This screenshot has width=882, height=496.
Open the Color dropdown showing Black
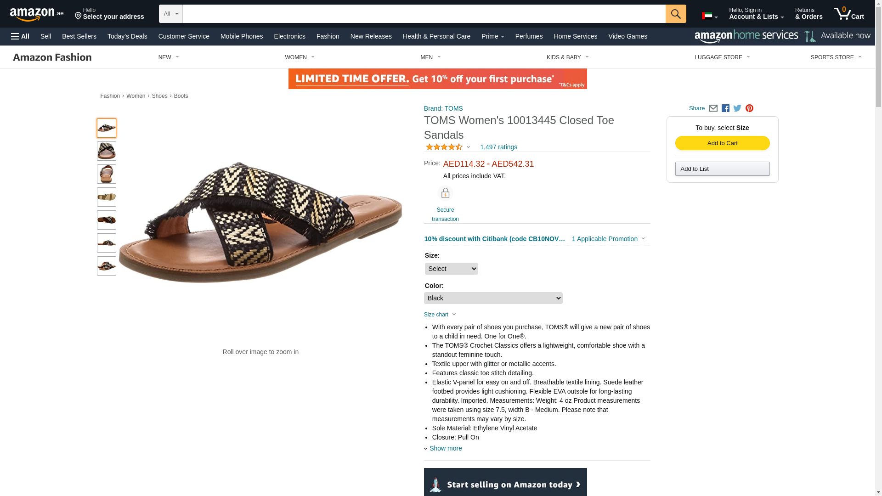493,298
